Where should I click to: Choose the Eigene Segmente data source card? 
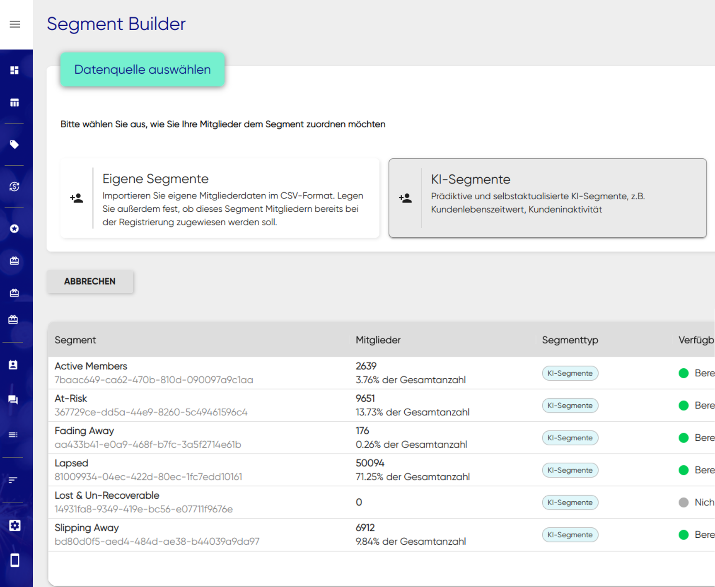point(220,198)
